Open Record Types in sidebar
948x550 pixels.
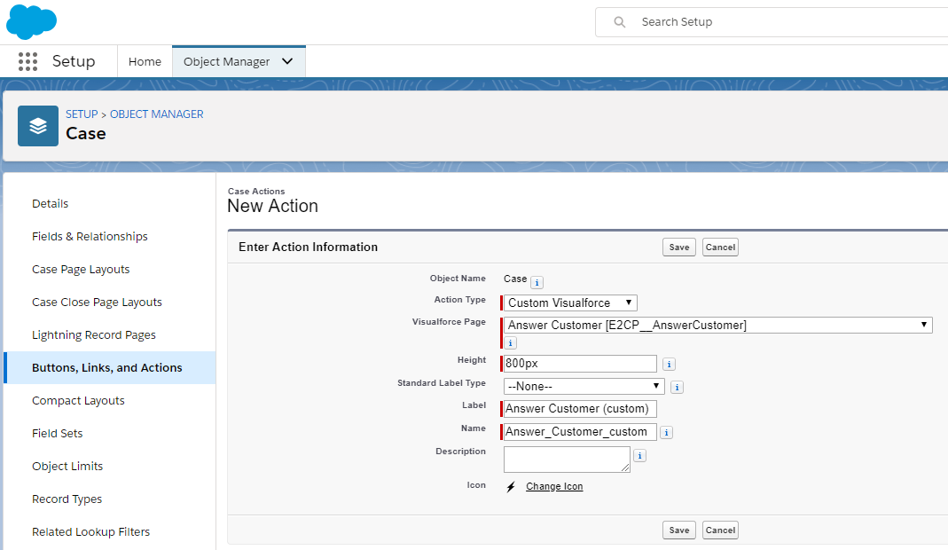(67, 499)
